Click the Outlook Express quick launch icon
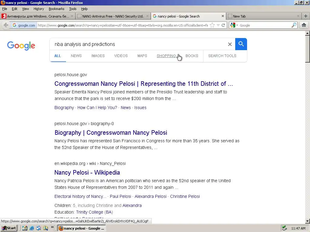 tap(38, 228)
